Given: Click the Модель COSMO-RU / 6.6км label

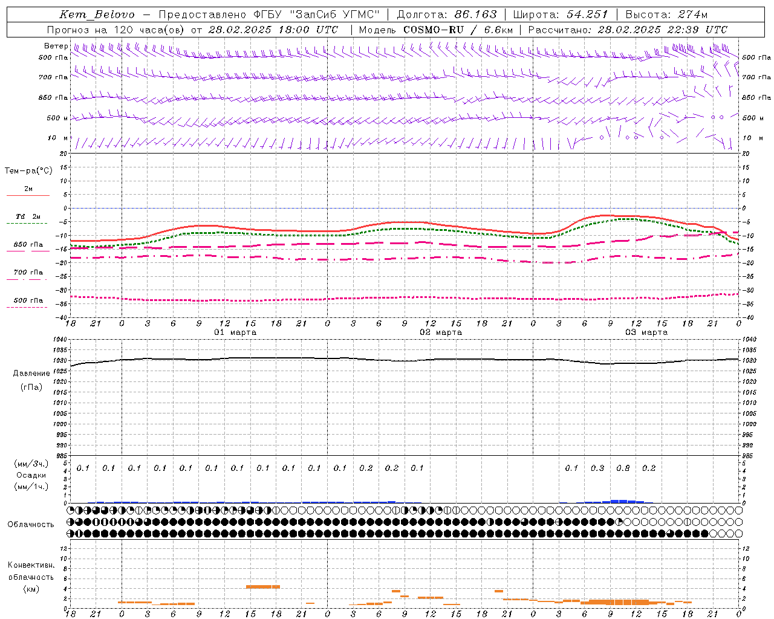Looking at the screenshot, I should click(436, 30).
